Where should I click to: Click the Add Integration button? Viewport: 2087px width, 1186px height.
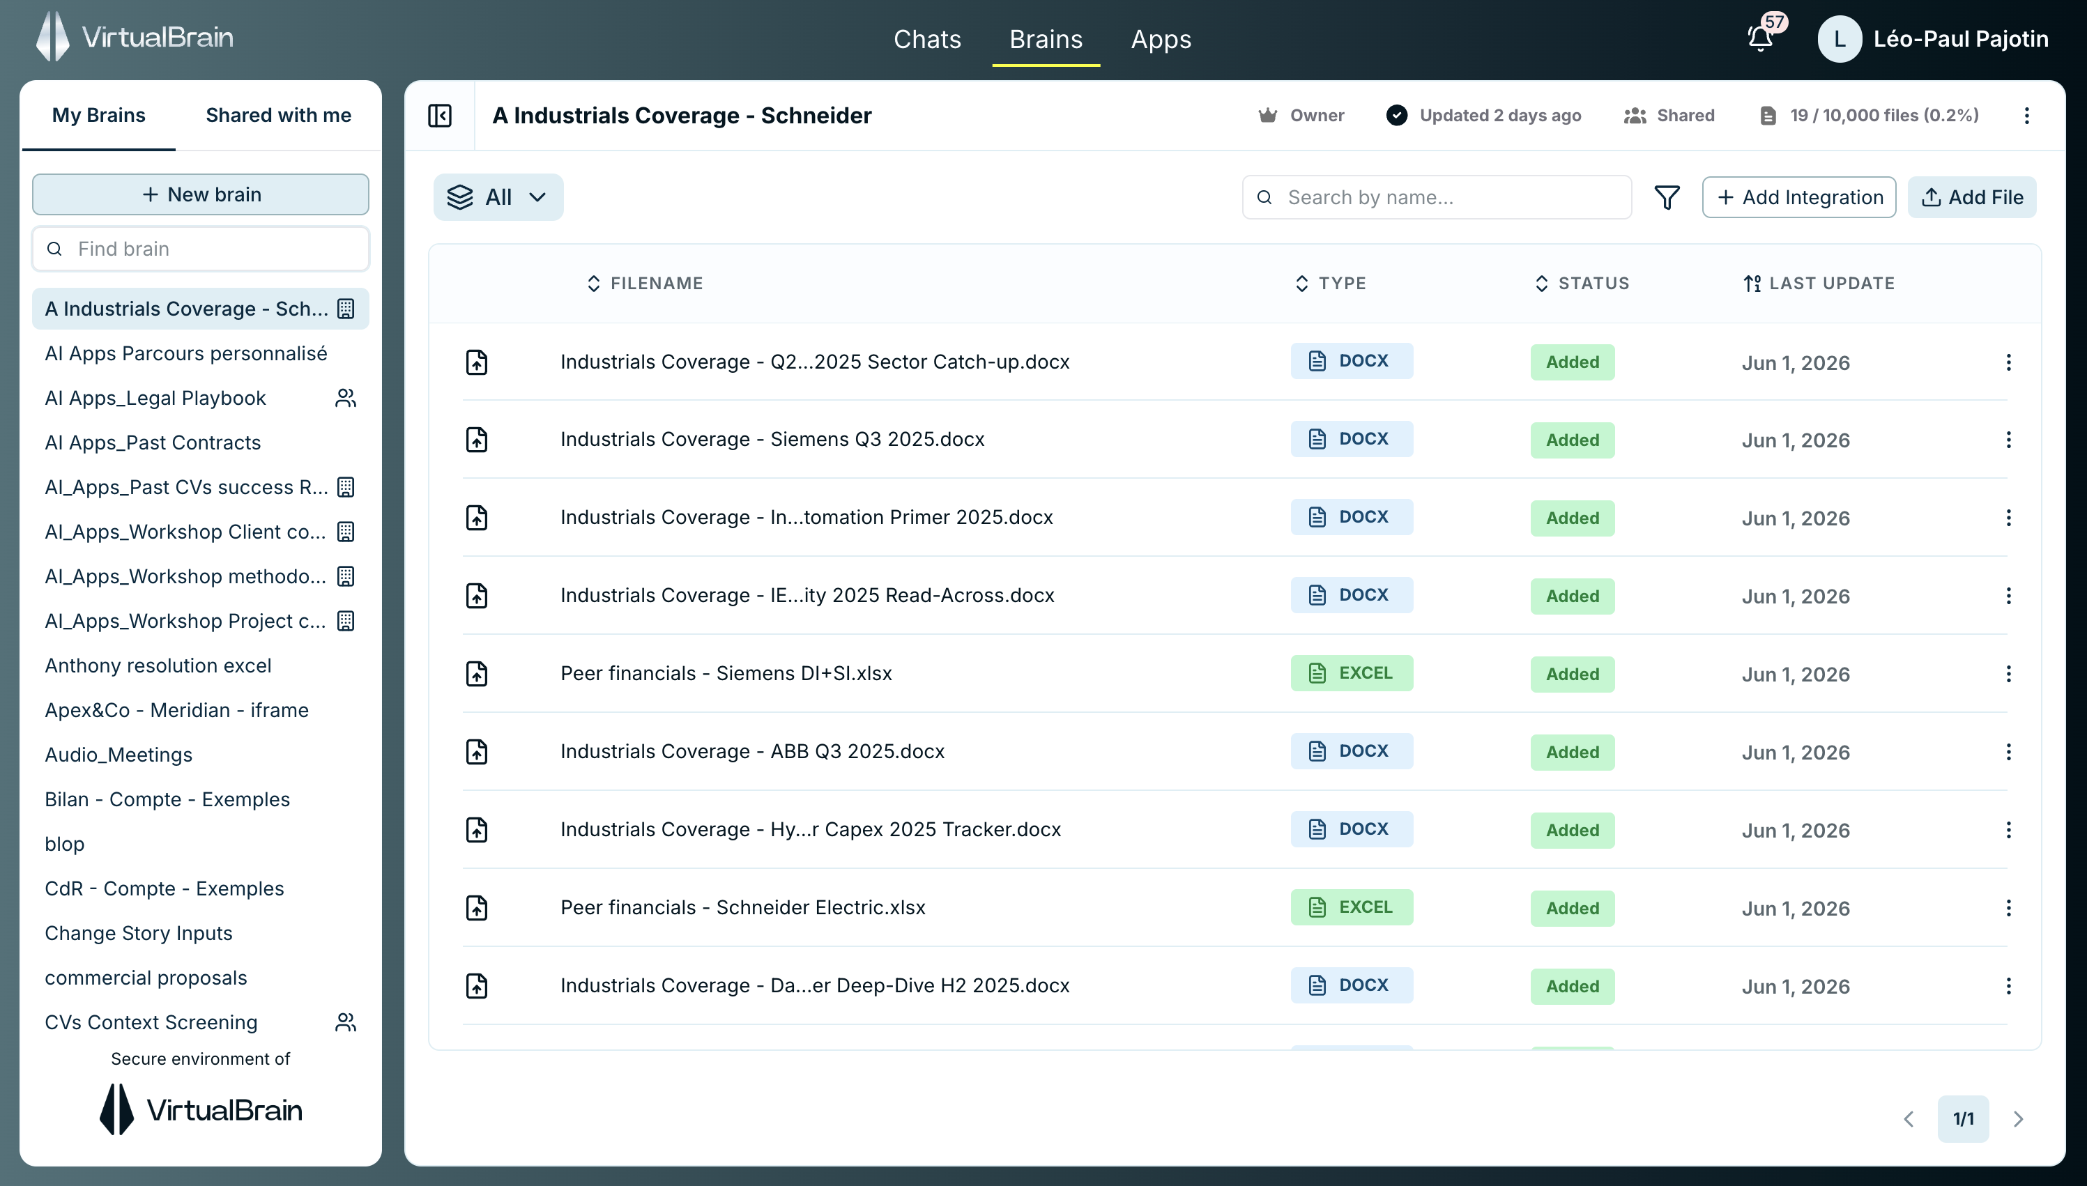click(1798, 197)
